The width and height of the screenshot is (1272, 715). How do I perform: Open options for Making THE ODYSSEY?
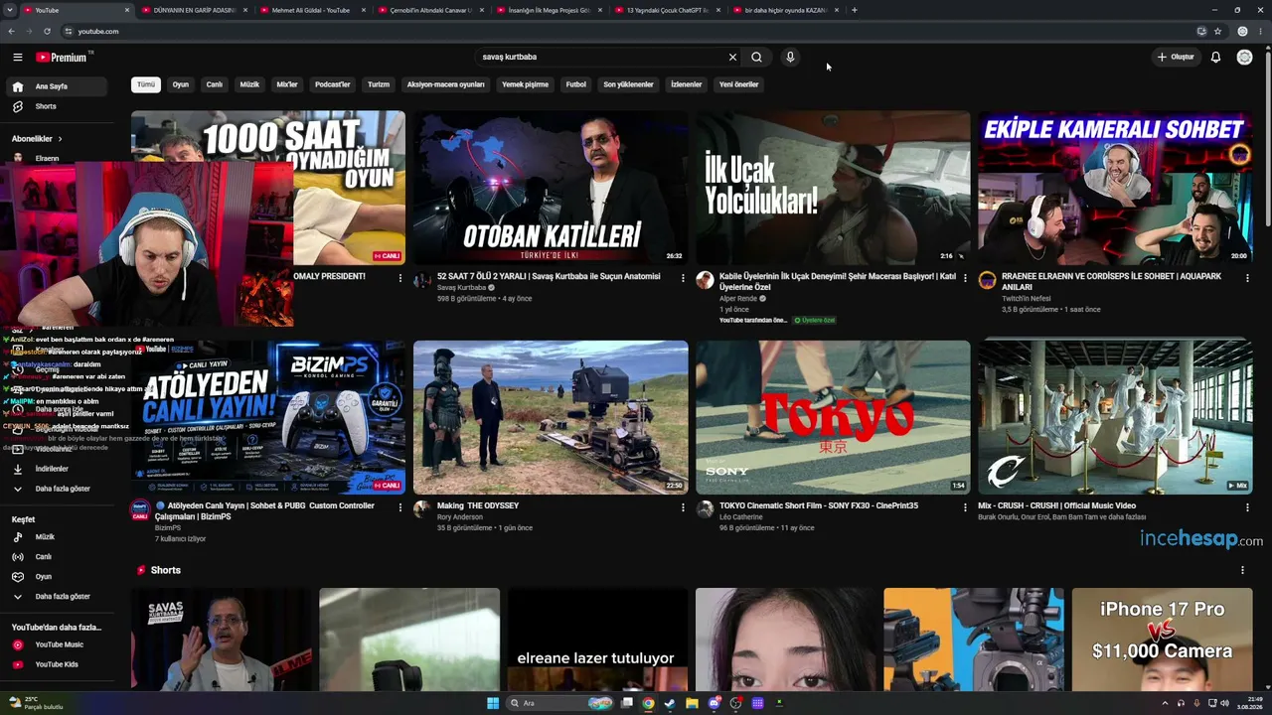(683, 507)
